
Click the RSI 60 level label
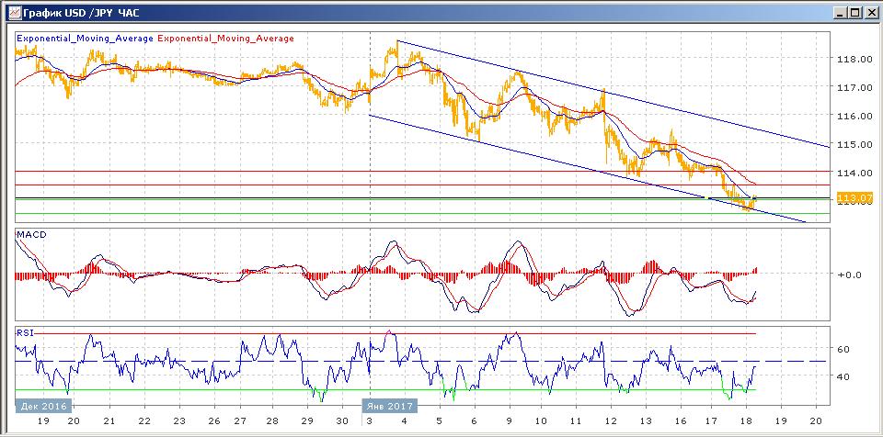[843, 349]
